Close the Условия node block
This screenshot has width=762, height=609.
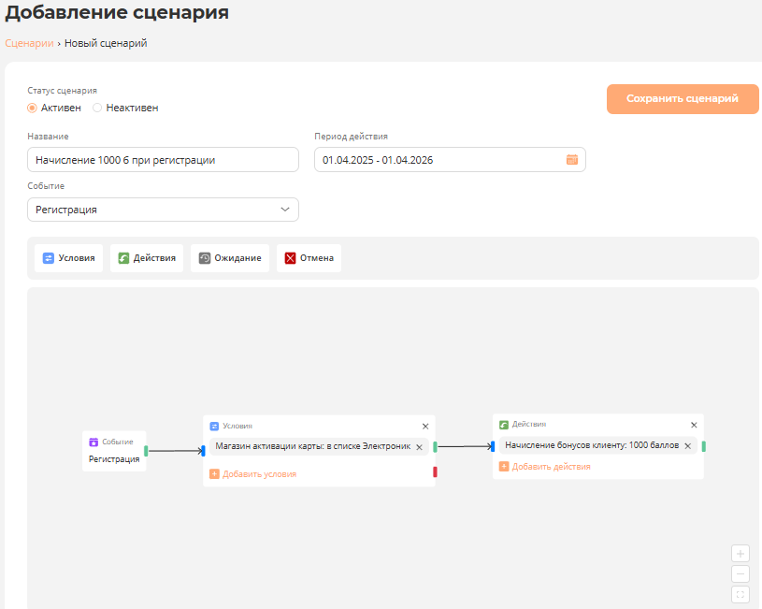click(425, 426)
